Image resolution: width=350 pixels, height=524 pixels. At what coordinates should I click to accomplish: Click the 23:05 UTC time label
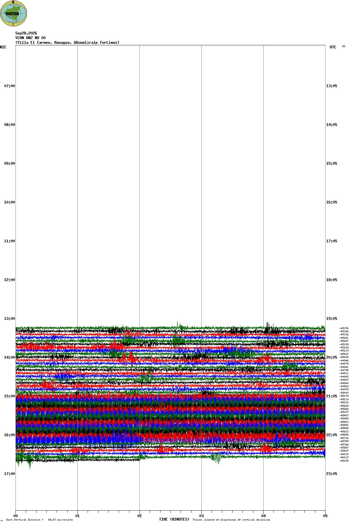[332, 474]
